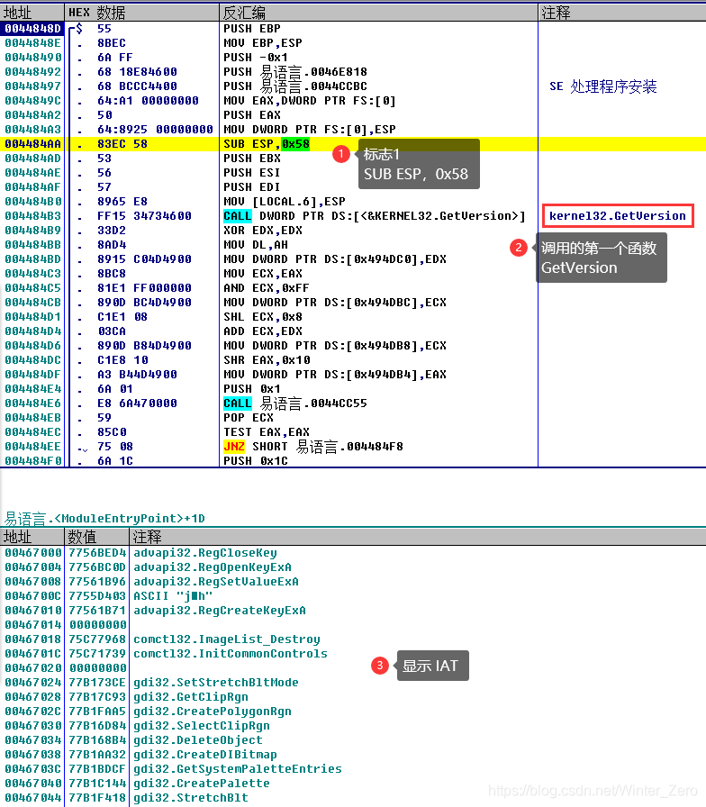706x807 pixels.
Task: Select address 0044848D entry point row
Action: click(32, 29)
